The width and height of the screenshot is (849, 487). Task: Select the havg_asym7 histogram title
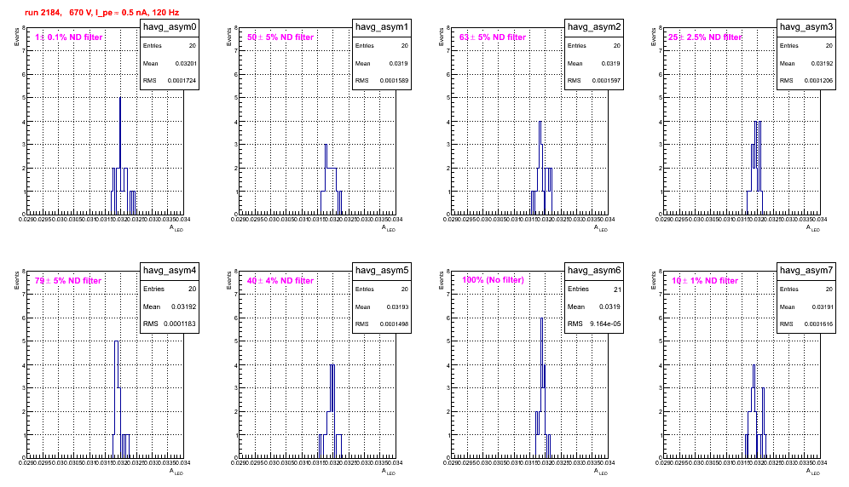(806, 270)
